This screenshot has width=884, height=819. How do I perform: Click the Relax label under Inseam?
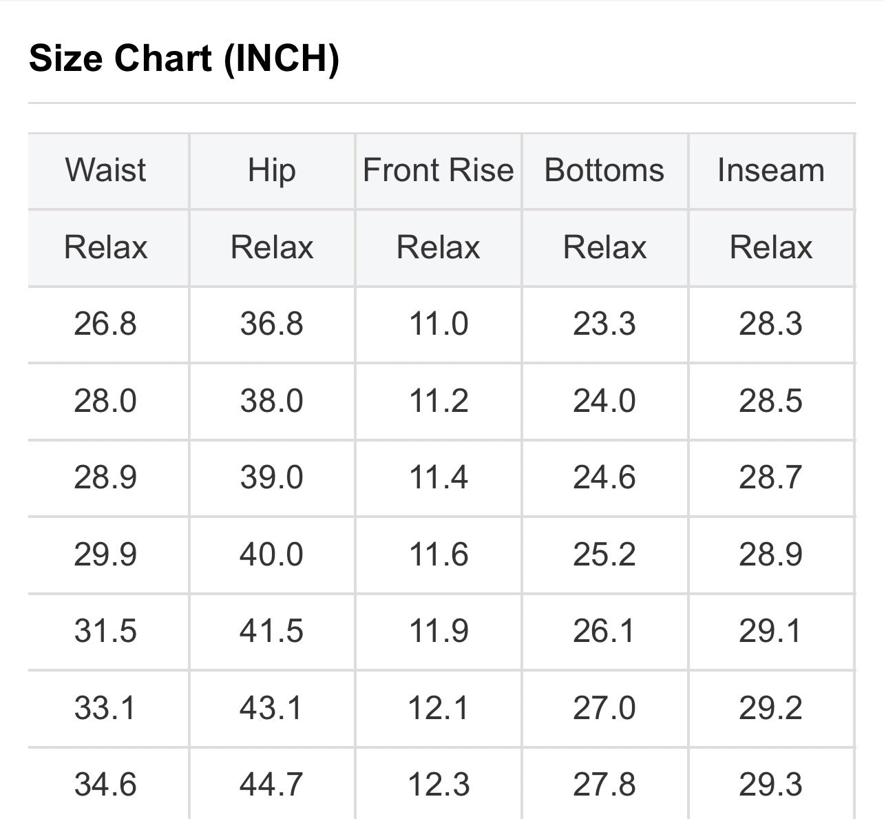770,247
